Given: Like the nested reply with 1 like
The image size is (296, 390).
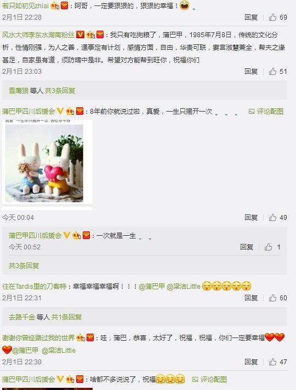Looking at the screenshot, I should [269, 247].
